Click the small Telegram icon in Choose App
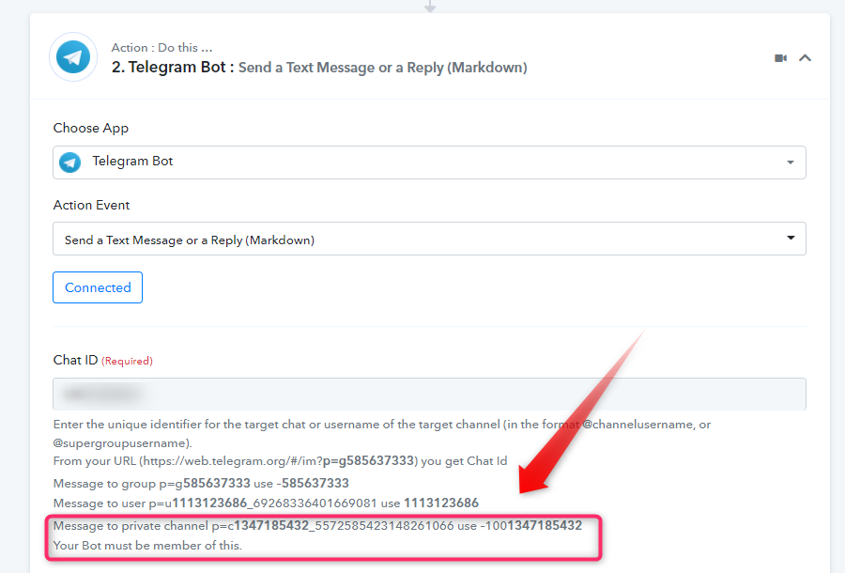This screenshot has height=573, width=845. coord(70,162)
